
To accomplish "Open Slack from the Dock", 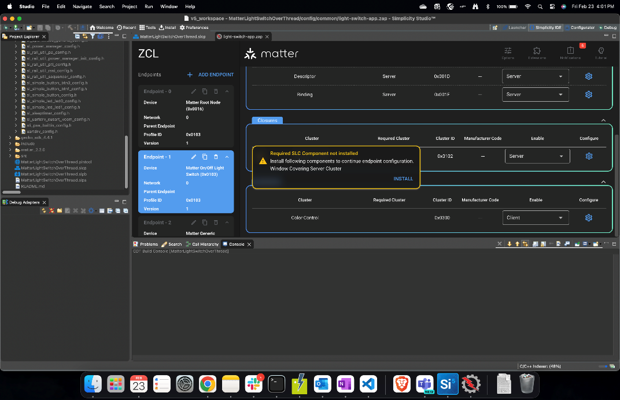I will point(253,384).
